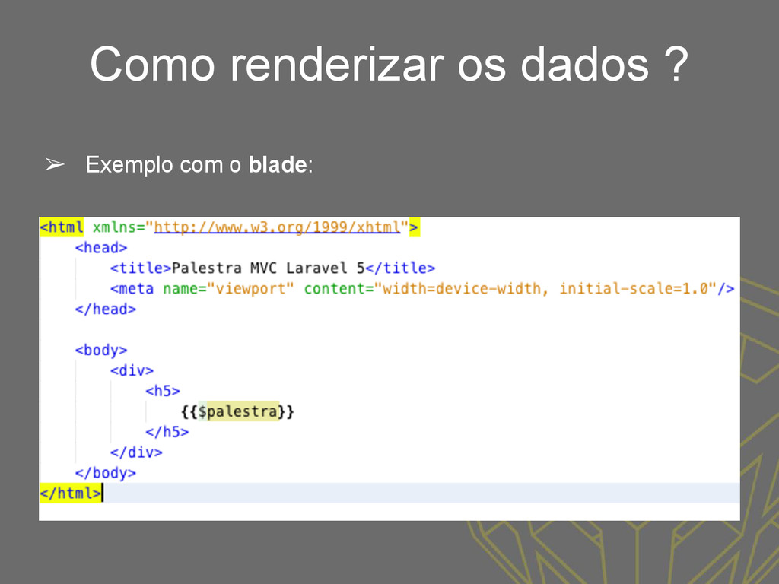Click the bullet text 'Exemplo com o blade:'
The width and height of the screenshot is (779, 584).
(x=199, y=165)
